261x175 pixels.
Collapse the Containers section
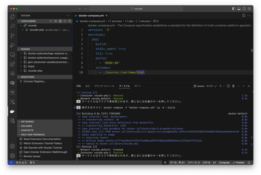pyautogui.click(x=19, y=21)
